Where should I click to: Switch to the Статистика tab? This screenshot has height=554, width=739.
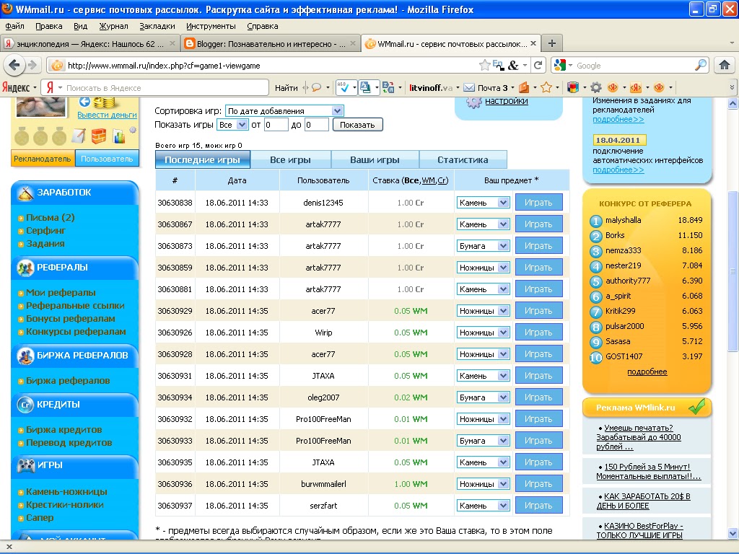point(463,159)
